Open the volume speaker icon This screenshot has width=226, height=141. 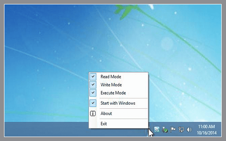click(189, 129)
